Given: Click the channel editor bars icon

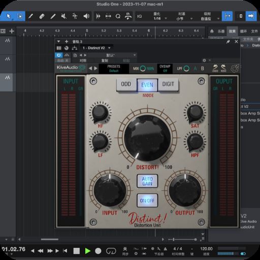Looking at the screenshot, I should [x=59, y=48].
